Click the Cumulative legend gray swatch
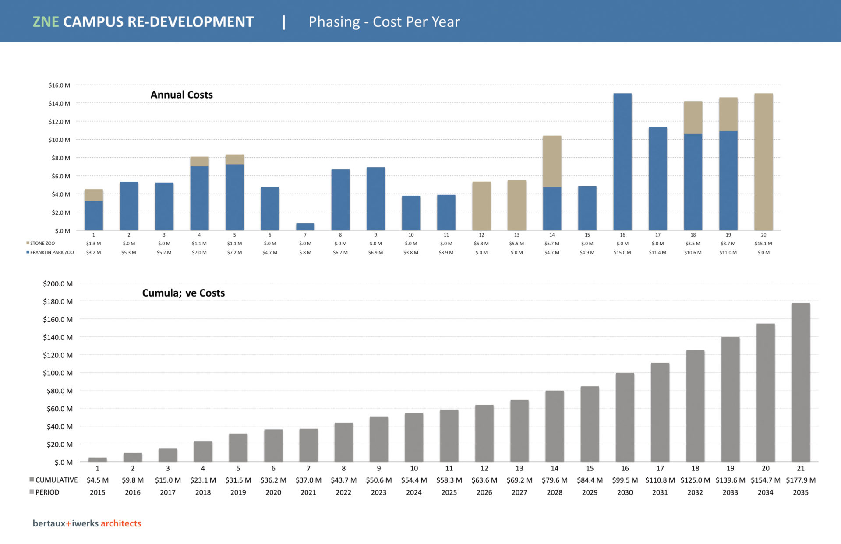This screenshot has height=544, width=841. pyautogui.click(x=32, y=480)
